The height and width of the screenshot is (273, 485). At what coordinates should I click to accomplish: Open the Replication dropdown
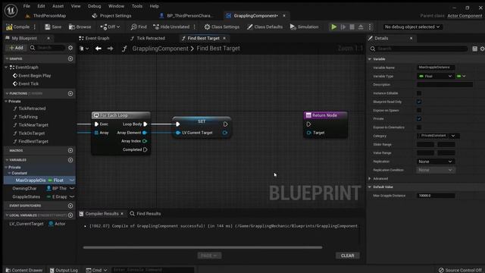click(435, 162)
